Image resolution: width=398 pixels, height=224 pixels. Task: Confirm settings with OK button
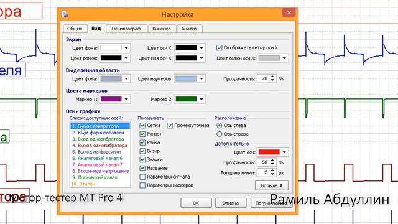coord(196,203)
